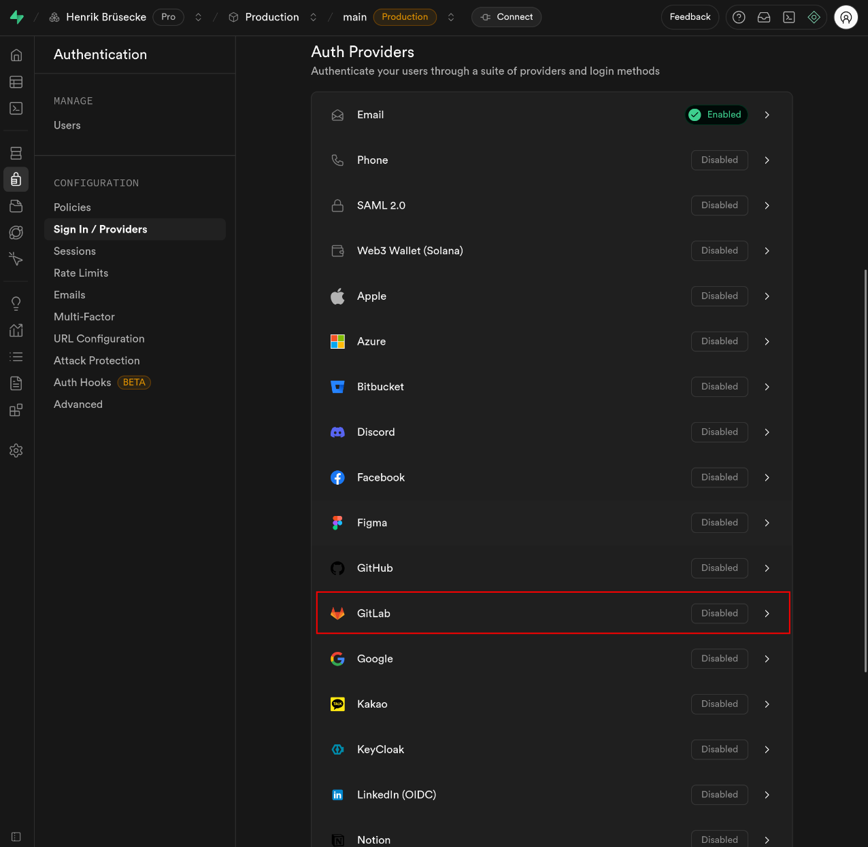Viewport: 868px width, 847px height.
Task: Go to the Rate Limits configuration page
Action: (x=81, y=273)
